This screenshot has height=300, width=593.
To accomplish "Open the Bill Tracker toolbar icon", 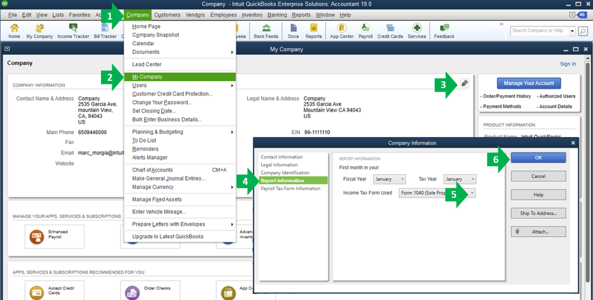I will (x=105, y=31).
